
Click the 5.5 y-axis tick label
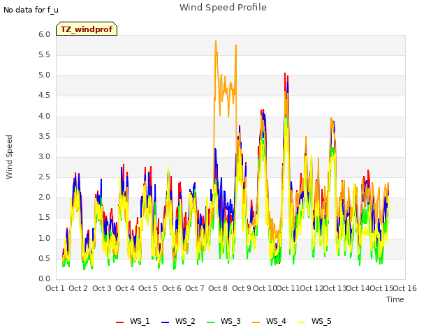(x=44, y=55)
